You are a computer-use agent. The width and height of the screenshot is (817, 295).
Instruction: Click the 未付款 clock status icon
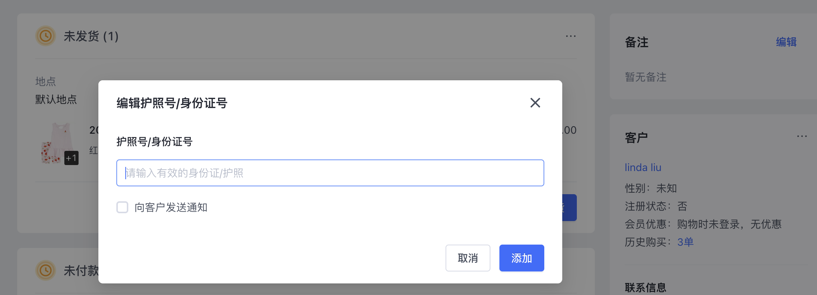46,270
